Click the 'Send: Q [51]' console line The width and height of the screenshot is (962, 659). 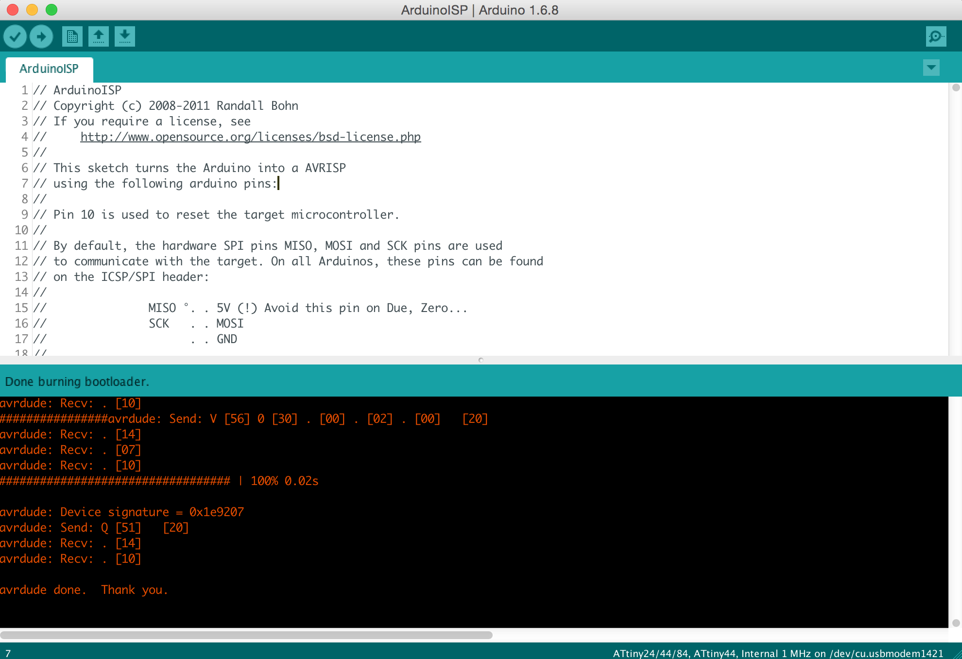pos(94,528)
